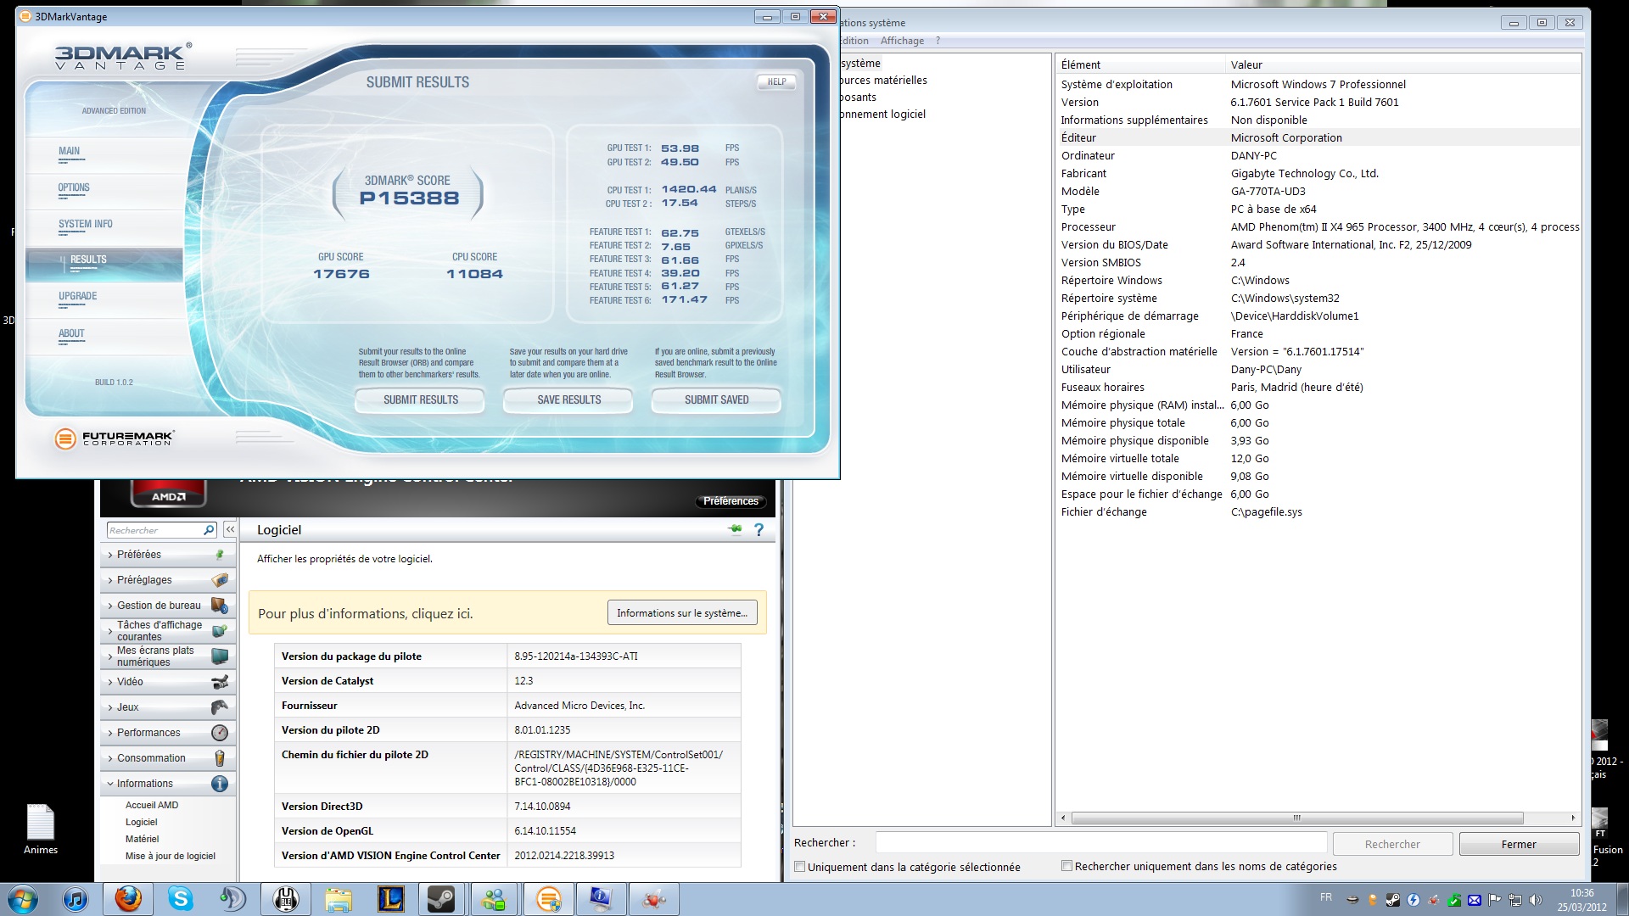Collapse the Informations section
The height and width of the screenshot is (916, 1629).
pyautogui.click(x=144, y=784)
